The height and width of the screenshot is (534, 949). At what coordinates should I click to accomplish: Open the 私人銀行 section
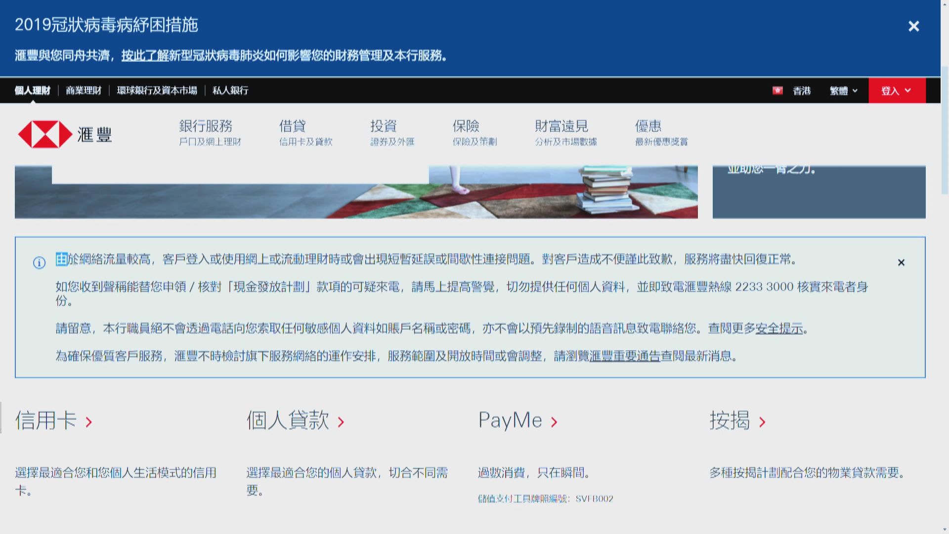point(229,90)
